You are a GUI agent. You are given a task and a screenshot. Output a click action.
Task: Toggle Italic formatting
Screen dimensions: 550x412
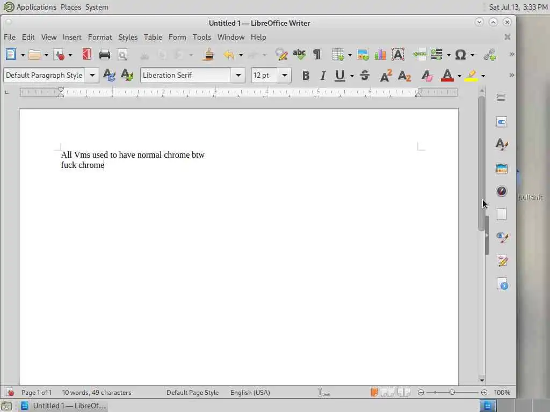(323, 75)
